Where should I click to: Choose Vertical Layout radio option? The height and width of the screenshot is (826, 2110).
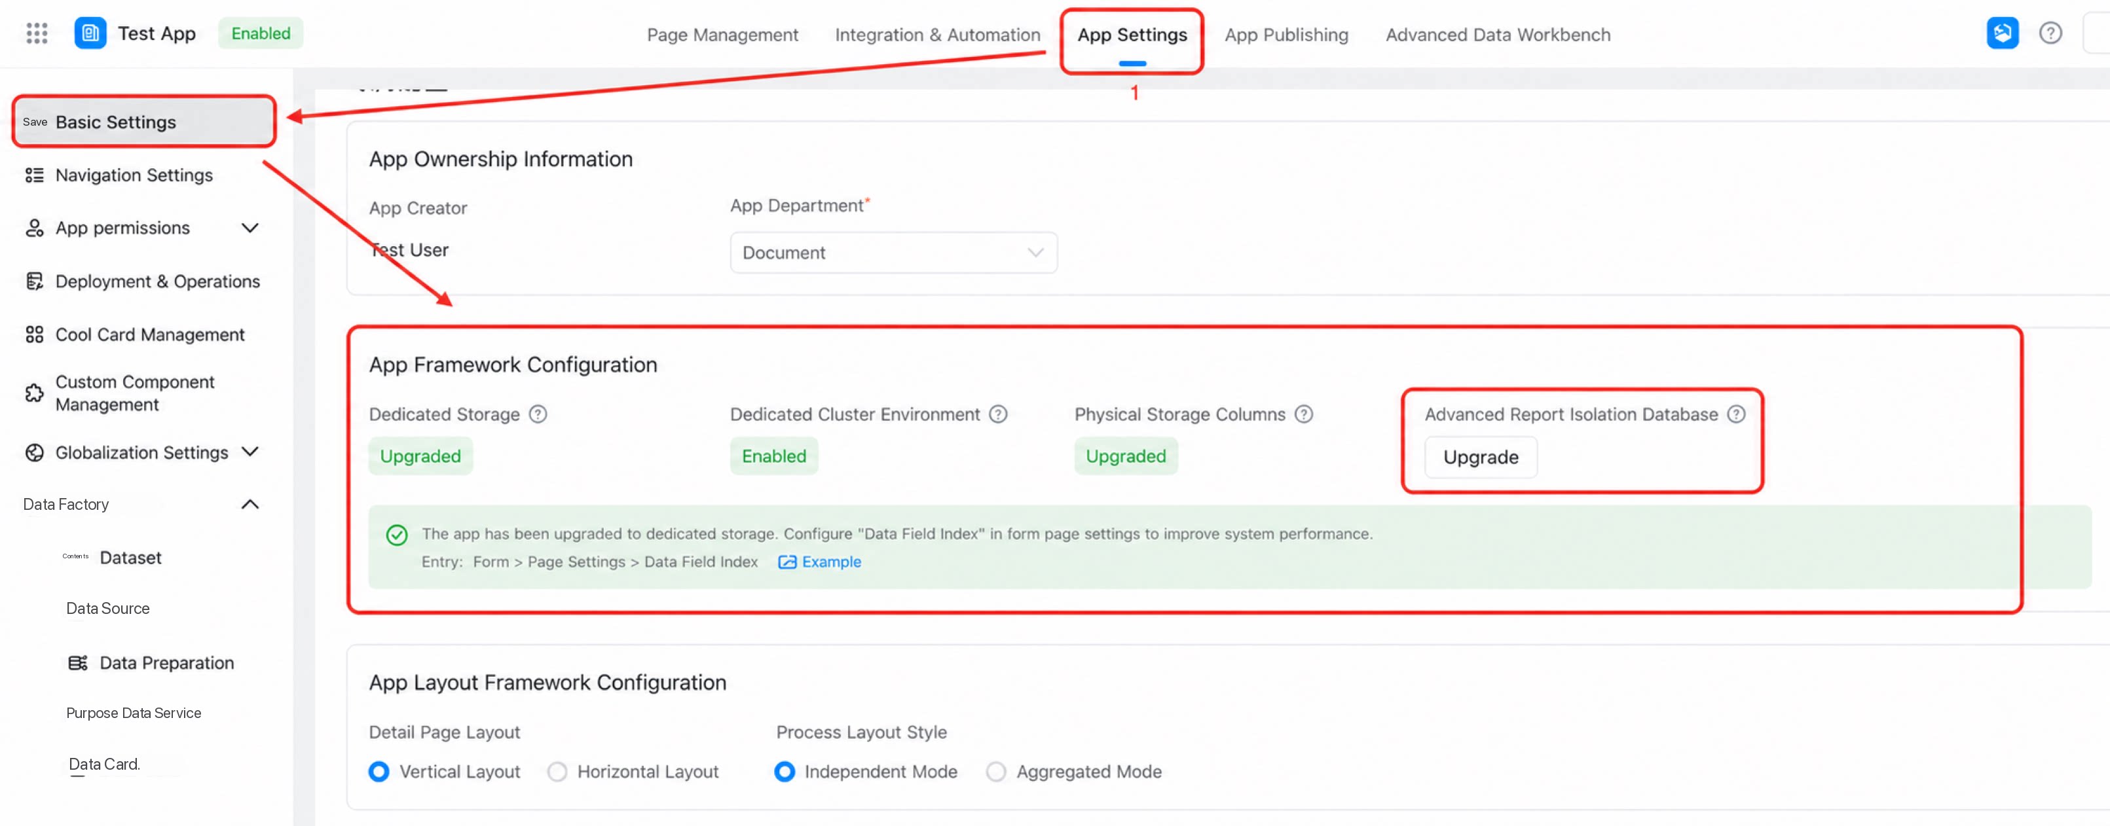coord(379,771)
